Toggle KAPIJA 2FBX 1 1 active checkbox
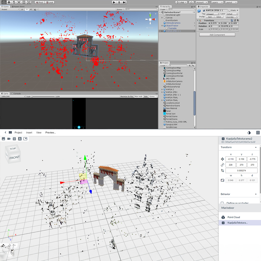261x261 pixels. pos(204,10)
